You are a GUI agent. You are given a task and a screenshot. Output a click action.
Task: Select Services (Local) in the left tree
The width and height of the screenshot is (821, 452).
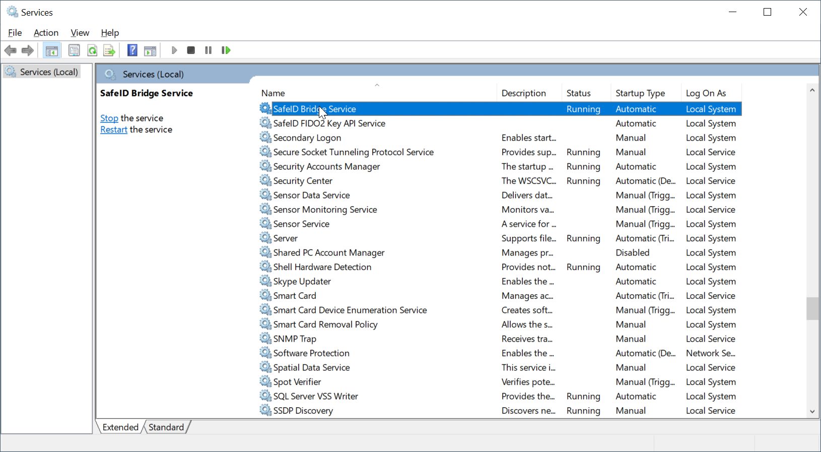49,72
